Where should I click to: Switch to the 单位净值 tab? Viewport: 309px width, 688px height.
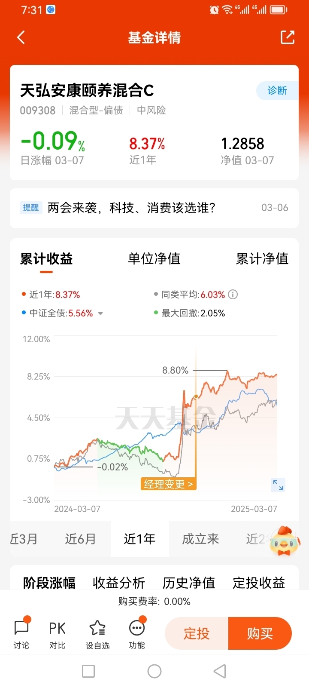[x=154, y=258]
